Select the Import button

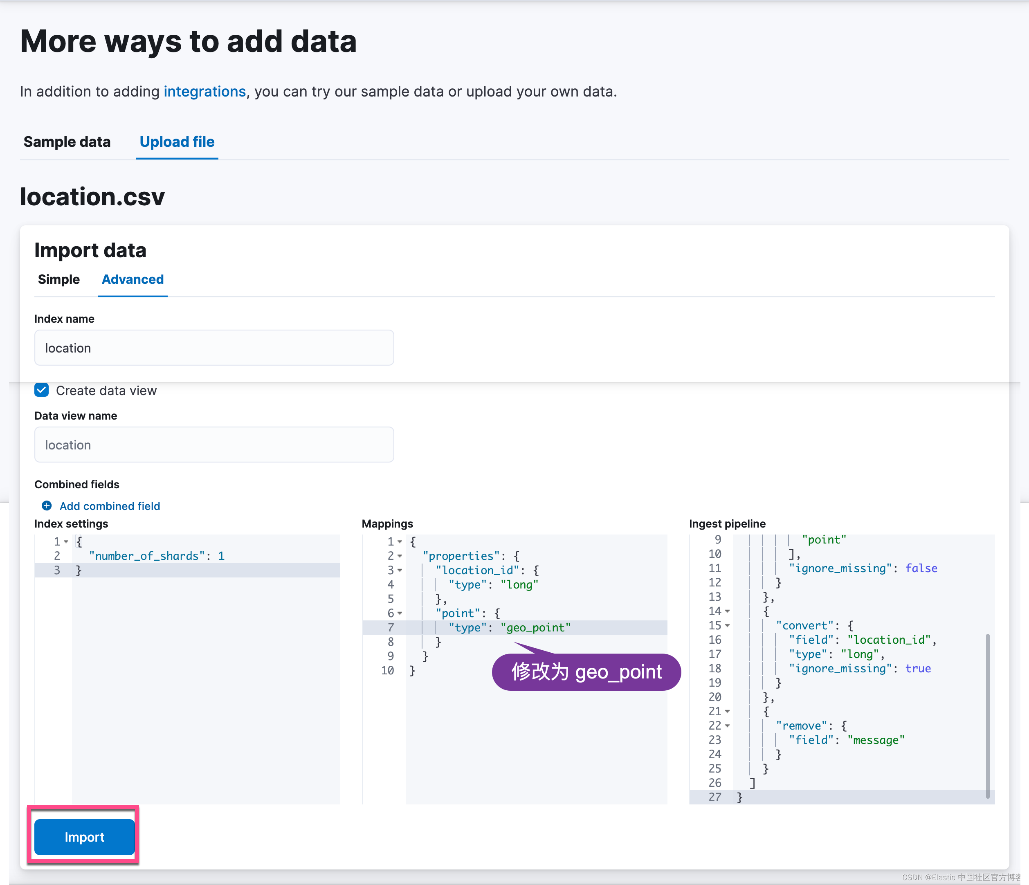pos(84,836)
